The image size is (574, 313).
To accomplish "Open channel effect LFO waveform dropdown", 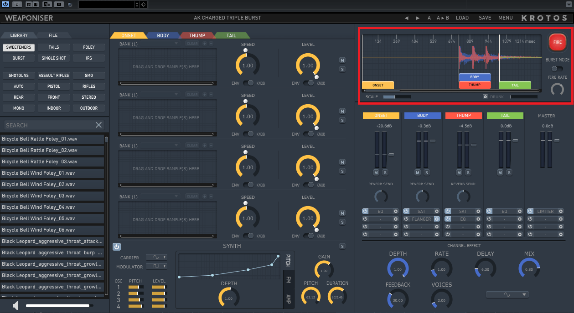I will click(507, 295).
